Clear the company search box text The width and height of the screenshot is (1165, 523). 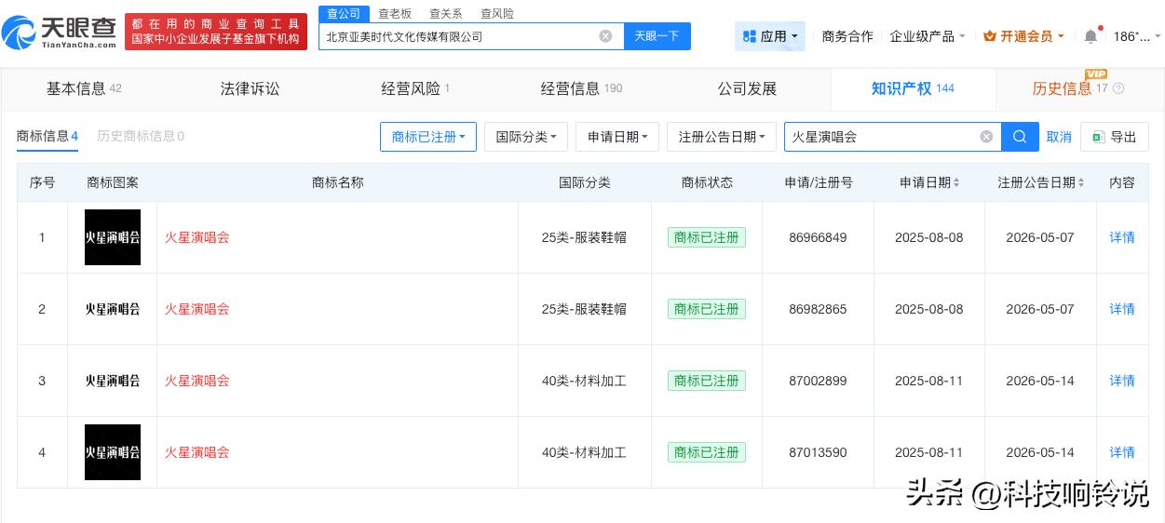605,36
